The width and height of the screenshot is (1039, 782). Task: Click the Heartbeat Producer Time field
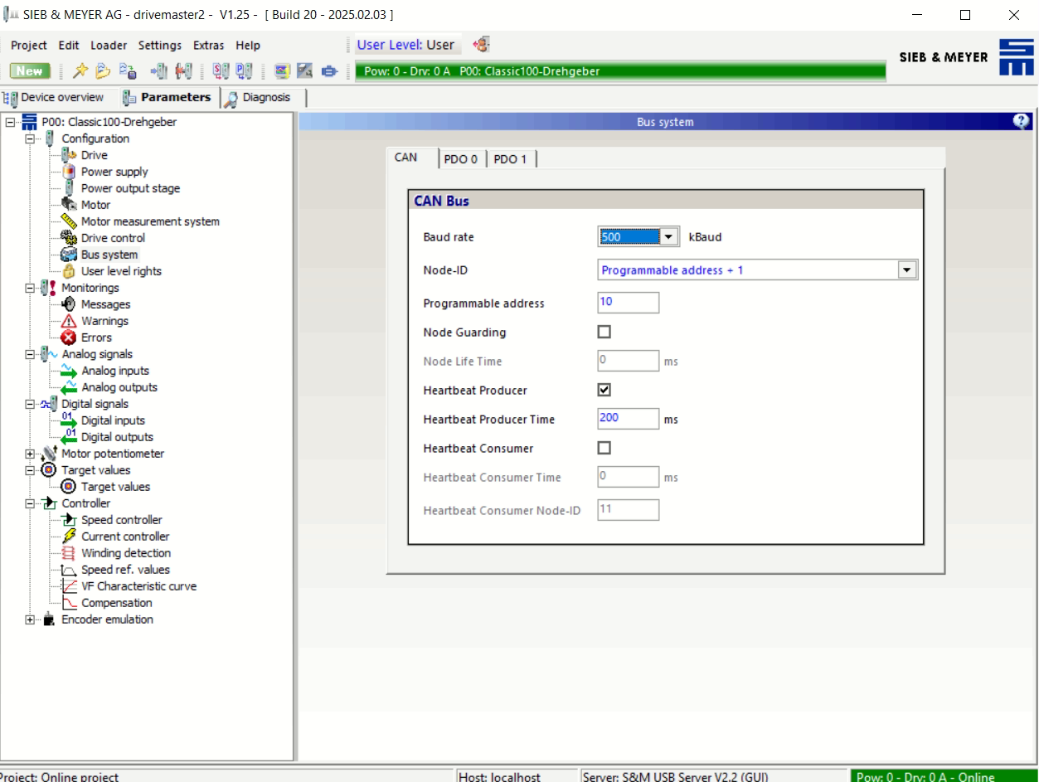(x=628, y=419)
